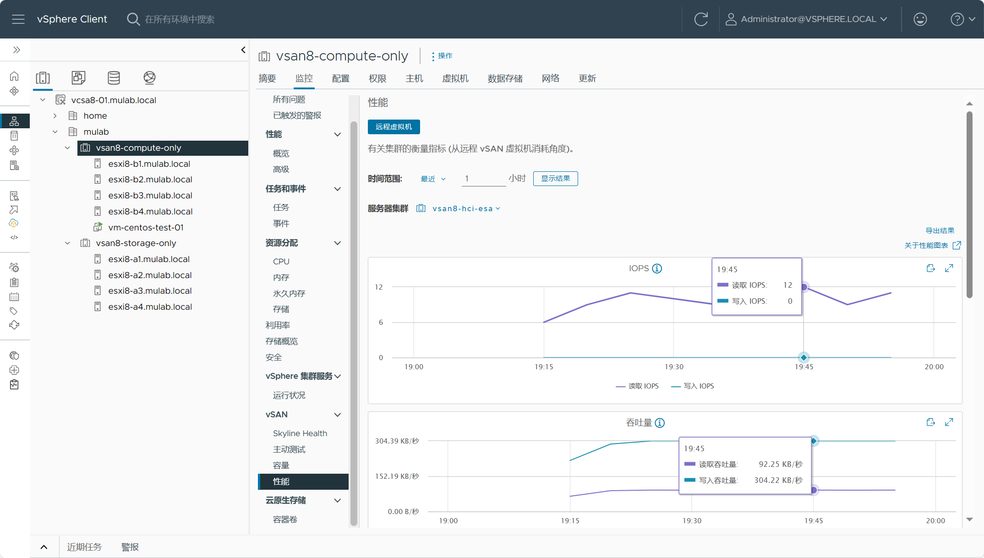Expand the bottom panel with up arrow
The image size is (984, 558).
pyautogui.click(x=44, y=547)
